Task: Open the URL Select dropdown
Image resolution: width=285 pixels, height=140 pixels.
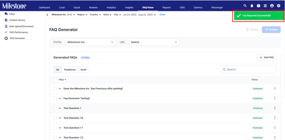Action: point(154,42)
